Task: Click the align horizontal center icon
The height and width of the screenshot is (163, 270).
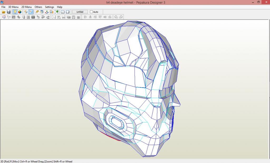Action: tap(90, 17)
